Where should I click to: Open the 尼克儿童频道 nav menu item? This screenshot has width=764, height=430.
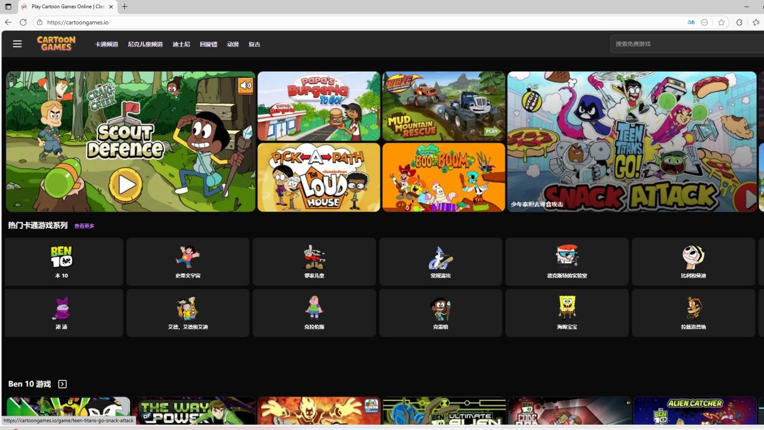(x=145, y=45)
